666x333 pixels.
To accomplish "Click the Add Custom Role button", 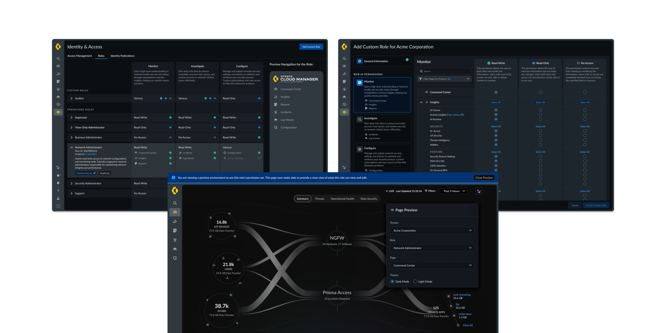I will tap(311, 47).
